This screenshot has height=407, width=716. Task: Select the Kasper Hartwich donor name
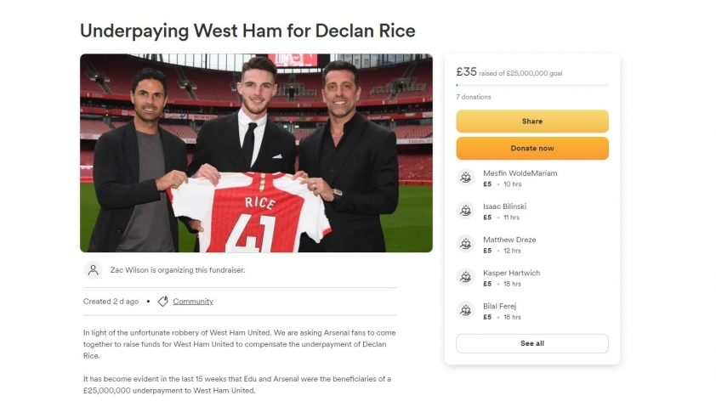tap(511, 273)
